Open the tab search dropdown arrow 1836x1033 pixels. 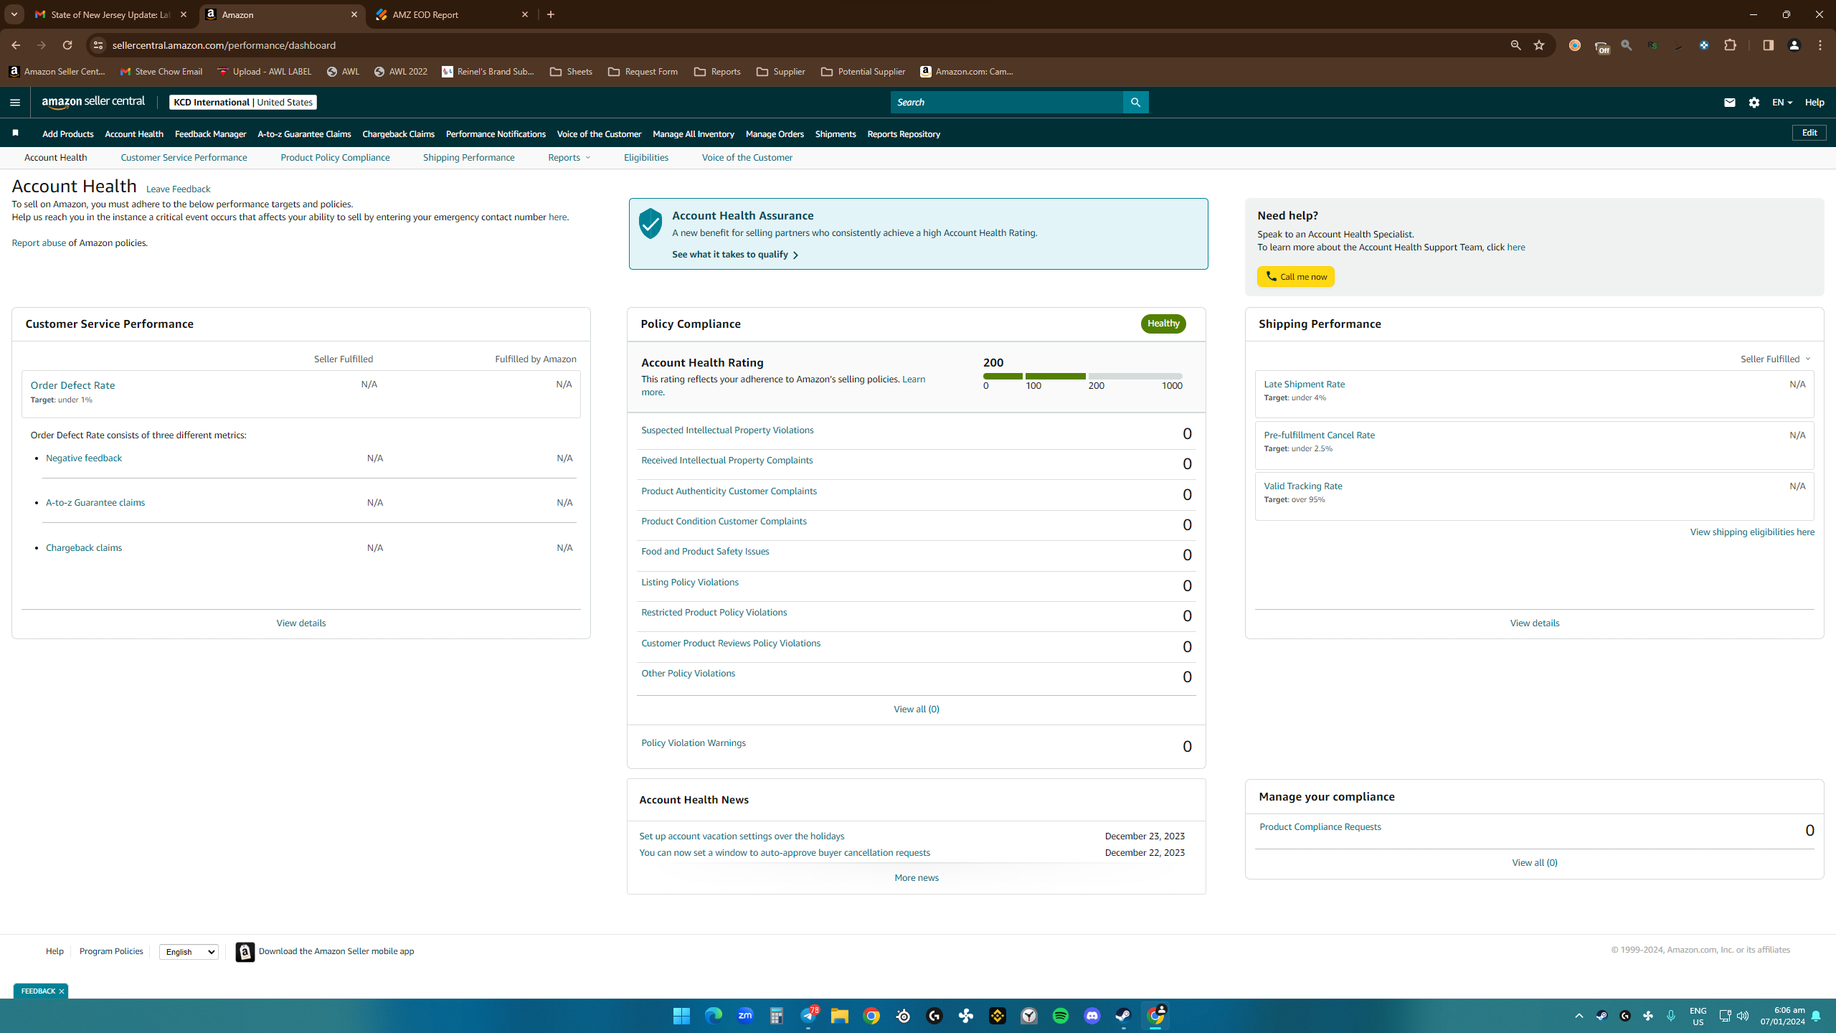14,14
